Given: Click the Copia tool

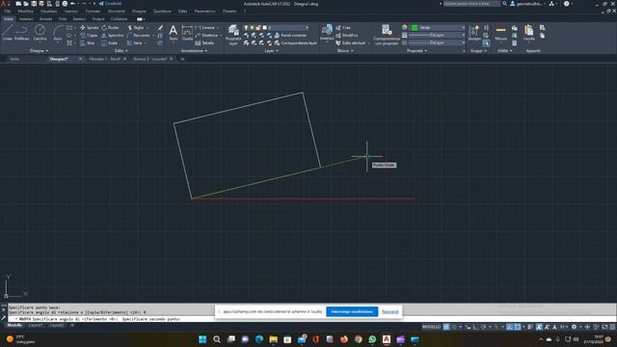Looking at the screenshot, I should [x=89, y=36].
